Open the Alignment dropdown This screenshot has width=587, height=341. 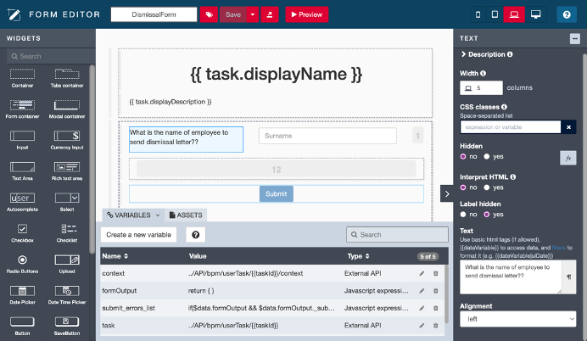pos(517,319)
